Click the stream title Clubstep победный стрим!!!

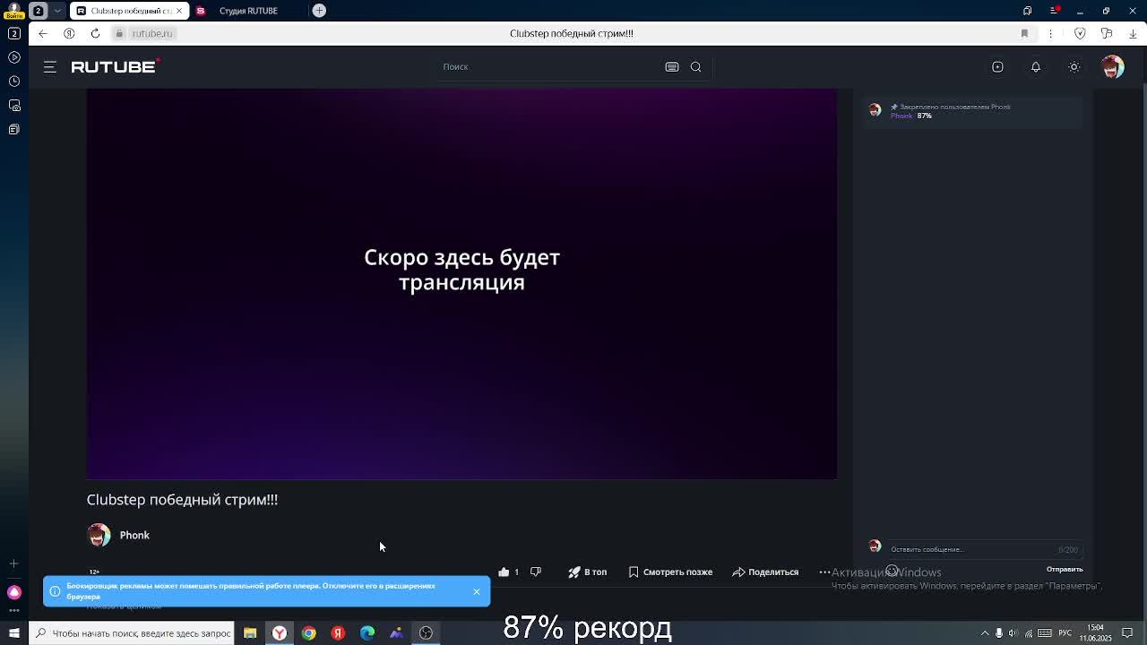tap(182, 500)
